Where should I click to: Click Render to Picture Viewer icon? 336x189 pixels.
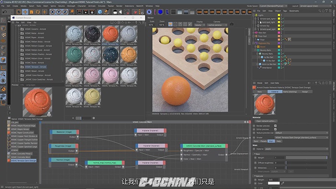[86, 12]
